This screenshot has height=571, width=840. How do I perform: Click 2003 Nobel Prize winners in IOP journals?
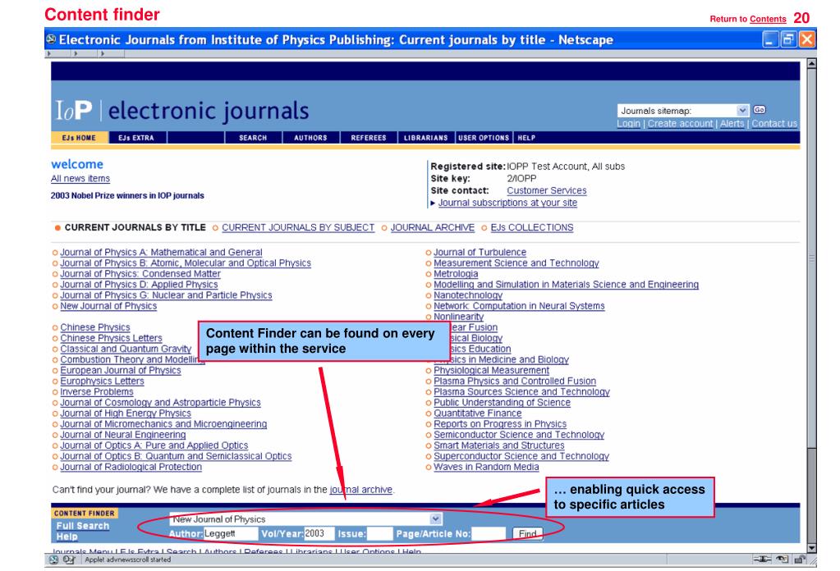pyautogui.click(x=127, y=195)
